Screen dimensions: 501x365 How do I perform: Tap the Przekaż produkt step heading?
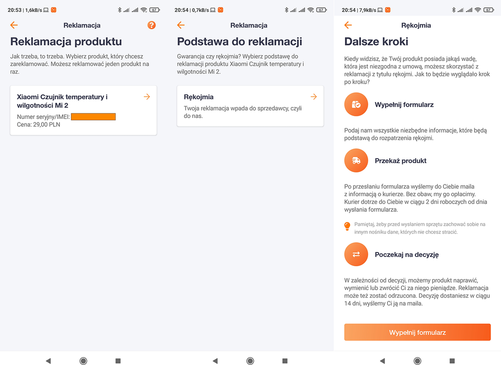[x=400, y=161]
